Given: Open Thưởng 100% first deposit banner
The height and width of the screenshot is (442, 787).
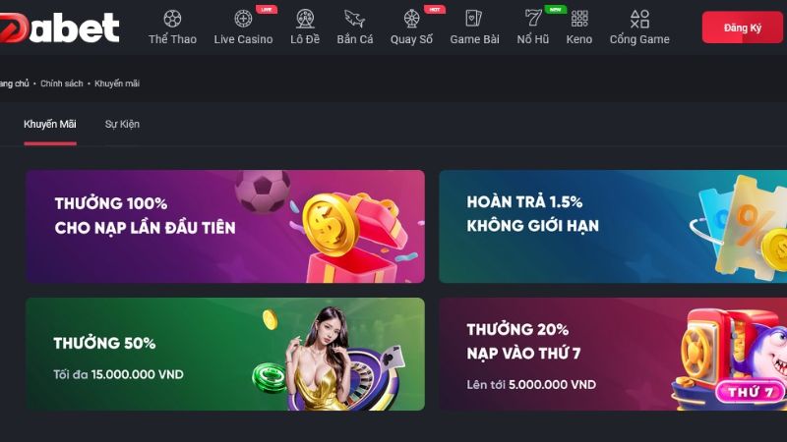Looking at the screenshot, I should pos(225,227).
